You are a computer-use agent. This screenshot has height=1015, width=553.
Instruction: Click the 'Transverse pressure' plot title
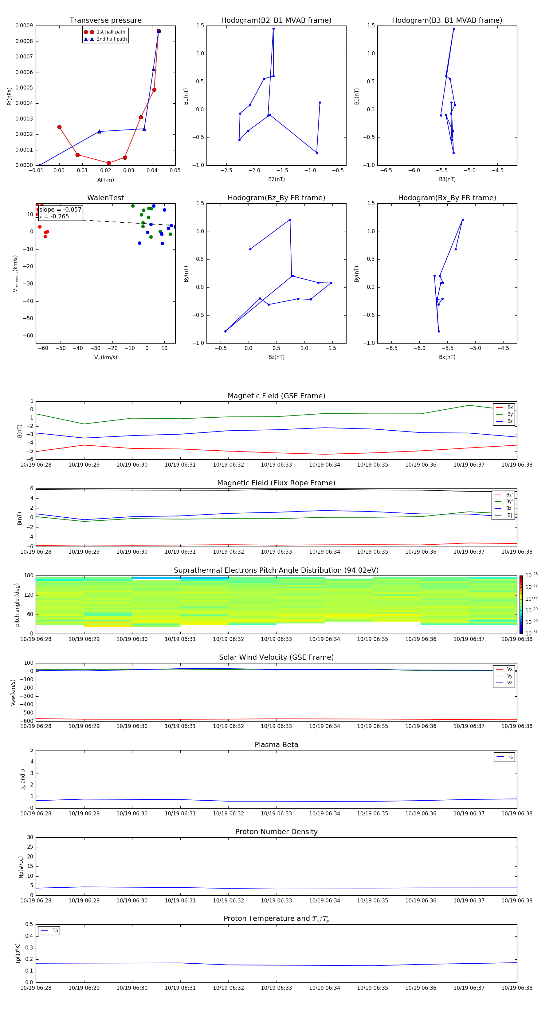(105, 21)
